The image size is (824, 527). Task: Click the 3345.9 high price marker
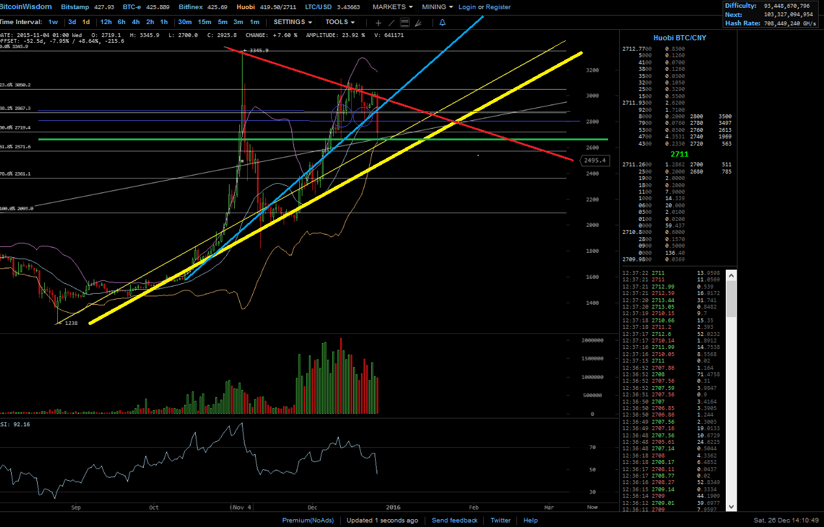tap(255, 50)
